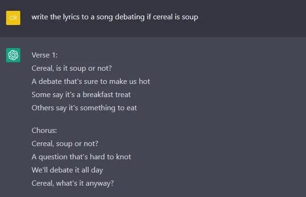This screenshot has height=197, width=306.
Task: Click the line 'Others say it's something to eat'
Action: (x=84, y=108)
